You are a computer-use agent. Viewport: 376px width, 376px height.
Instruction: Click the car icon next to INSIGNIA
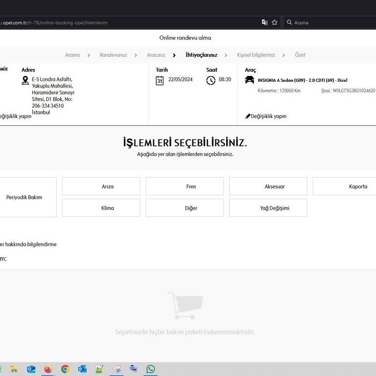250,80
